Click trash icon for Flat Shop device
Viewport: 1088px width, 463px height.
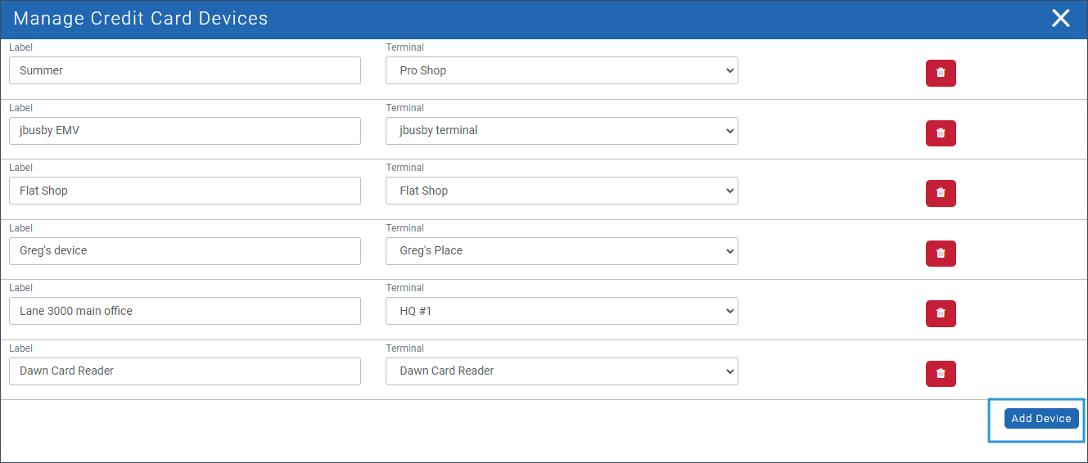tap(941, 193)
